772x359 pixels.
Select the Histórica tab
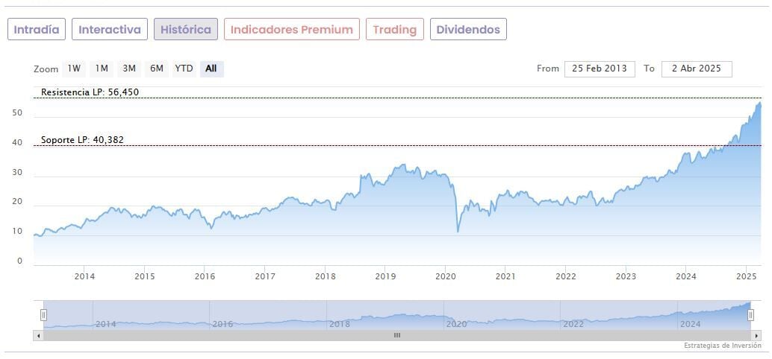tap(186, 30)
